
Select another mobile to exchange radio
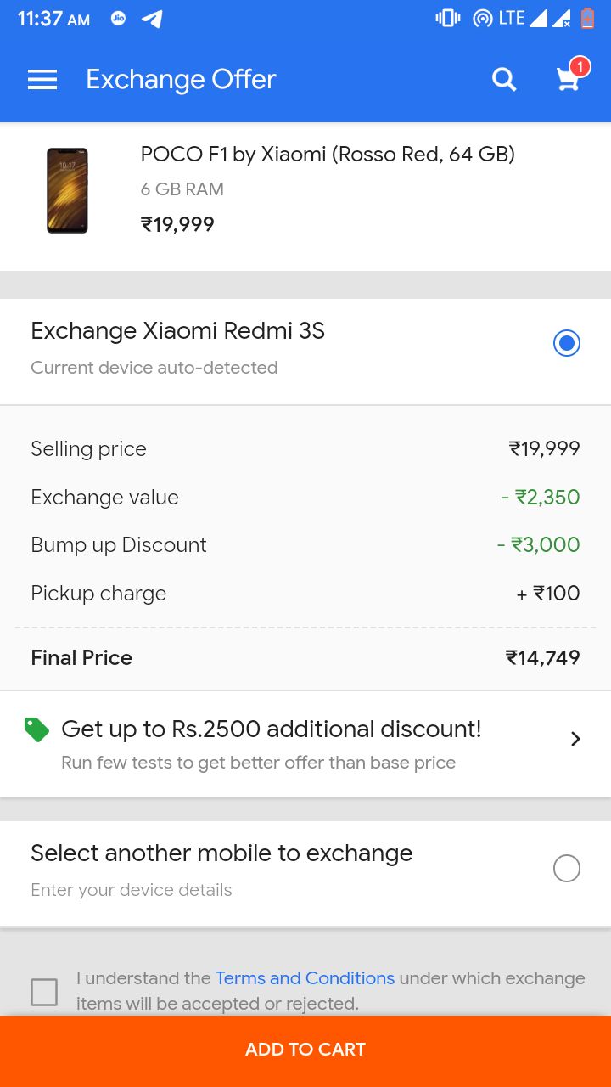click(x=566, y=868)
